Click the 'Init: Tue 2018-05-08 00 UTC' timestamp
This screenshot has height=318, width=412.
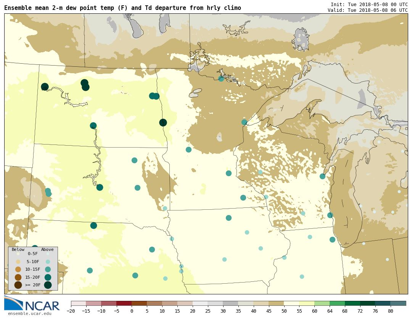pos(369,5)
